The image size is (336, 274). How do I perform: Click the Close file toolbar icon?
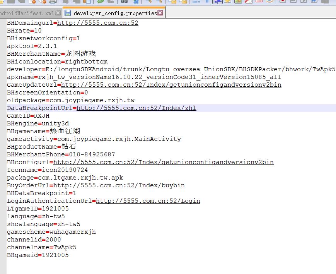(32, 1)
